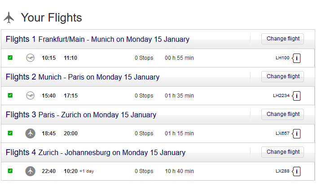
Task: Open info icon next to LH2234
Action: coord(297,96)
